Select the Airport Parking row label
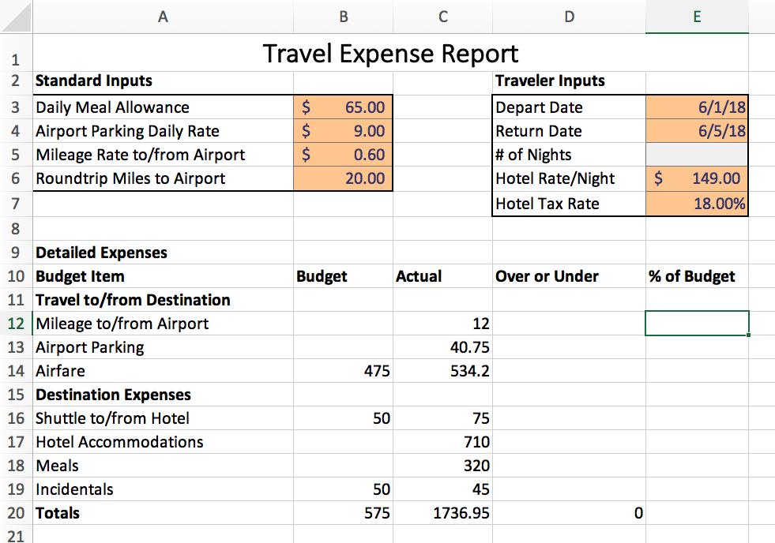Screen dimensions: 775x543 [x=163, y=347]
